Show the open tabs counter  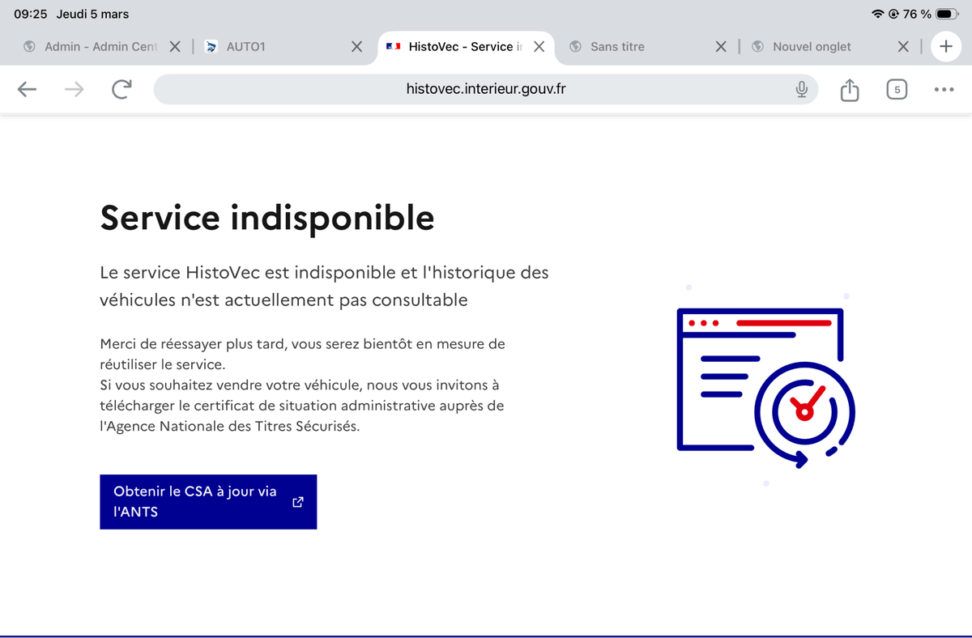coord(896,89)
